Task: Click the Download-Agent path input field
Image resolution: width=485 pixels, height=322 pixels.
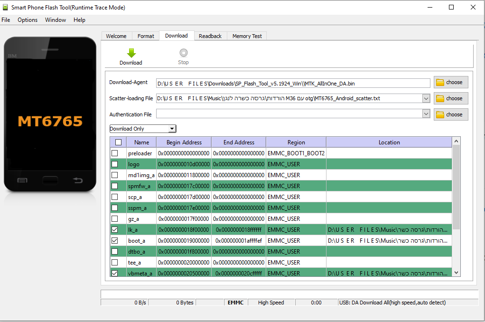Action: [x=293, y=83]
